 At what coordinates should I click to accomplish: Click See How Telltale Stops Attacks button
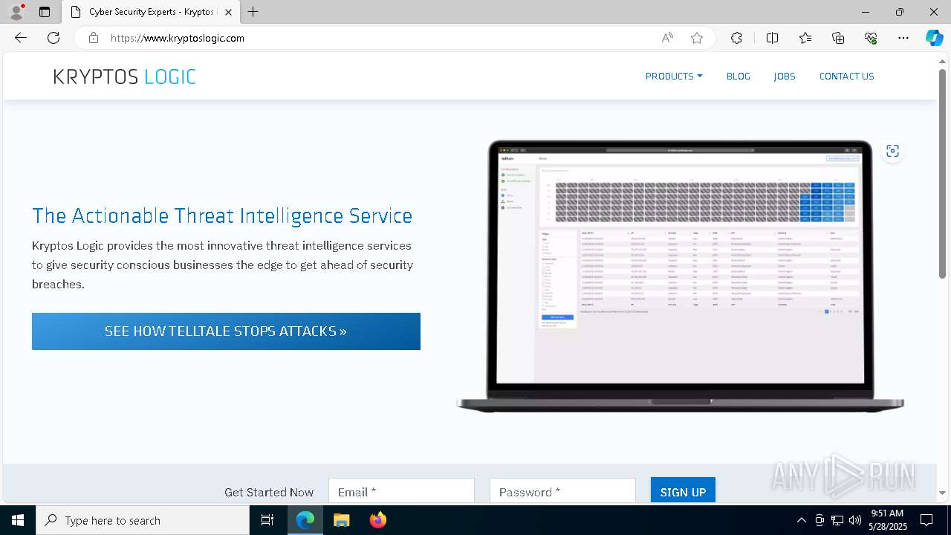point(226,331)
